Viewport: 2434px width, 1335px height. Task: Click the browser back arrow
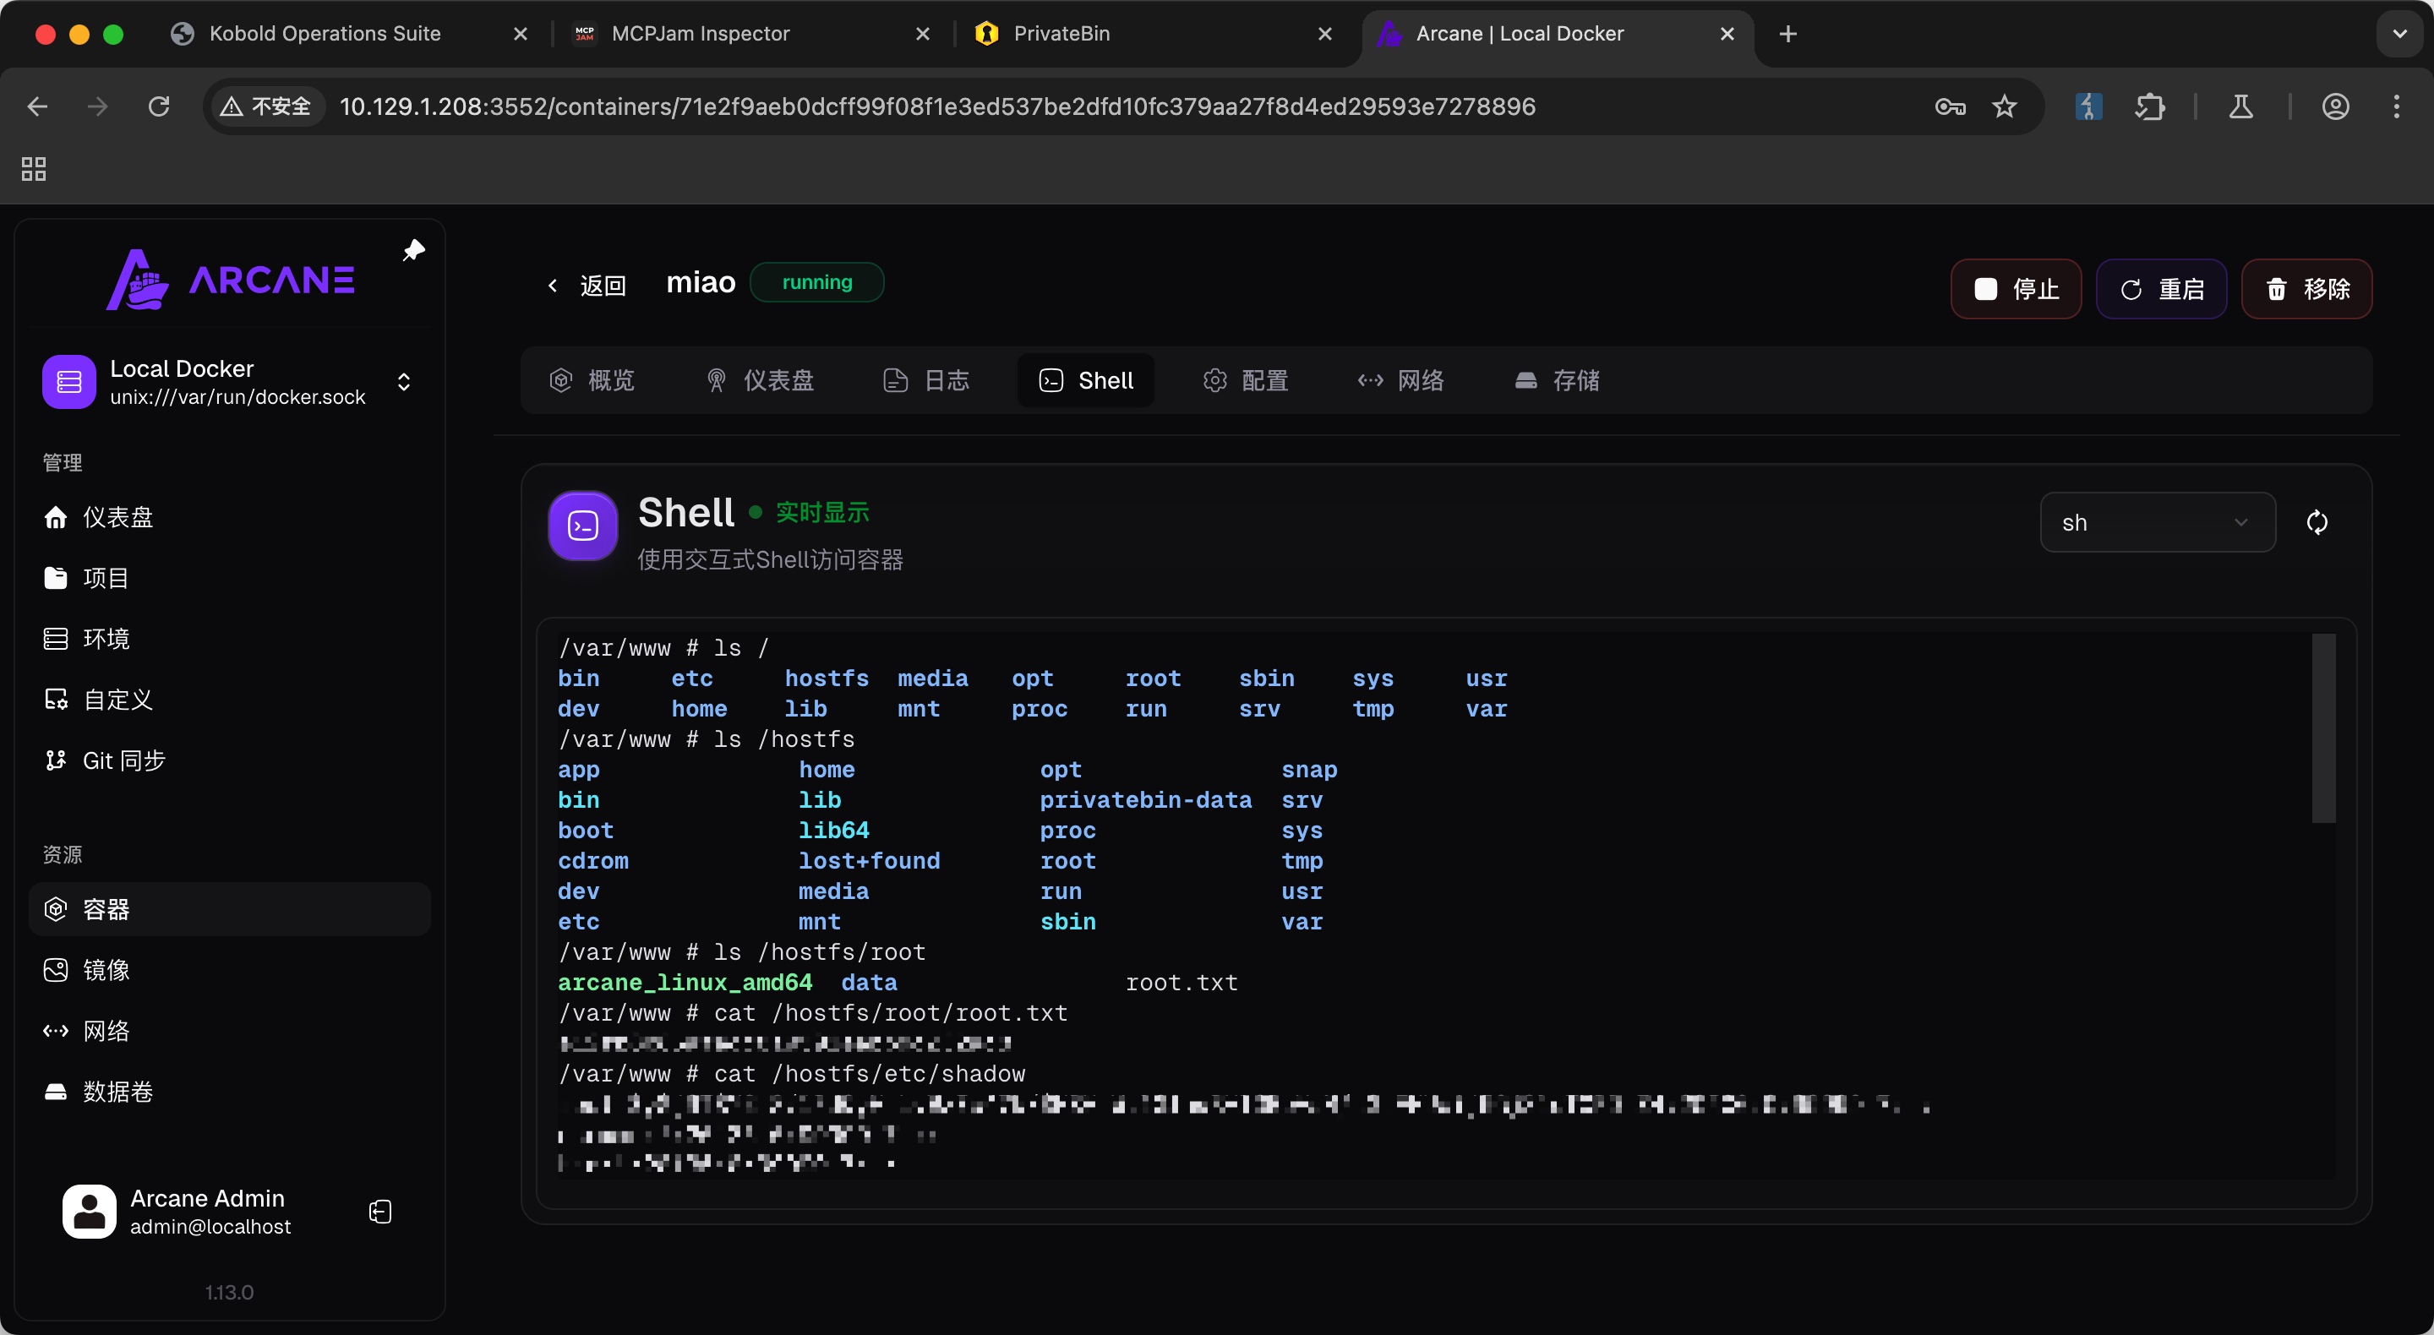(38, 106)
